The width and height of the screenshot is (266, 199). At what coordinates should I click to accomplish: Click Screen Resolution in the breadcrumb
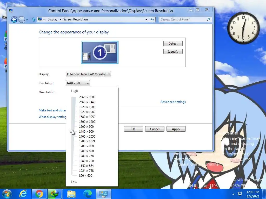(76, 19)
